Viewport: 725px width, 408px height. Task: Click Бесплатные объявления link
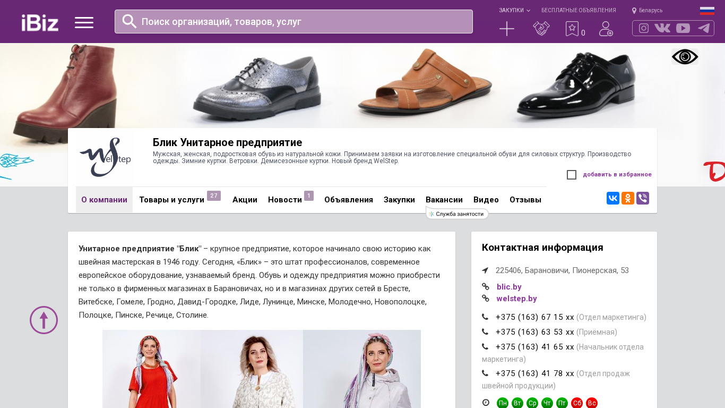click(x=579, y=11)
